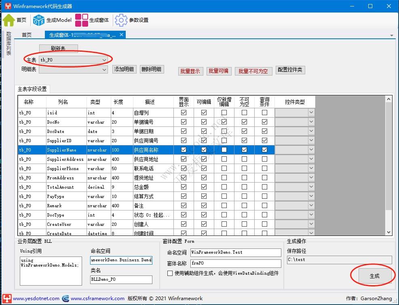Select the 生成Model icon in the toolbar
This screenshot has width=399, height=305.
click(x=39, y=19)
